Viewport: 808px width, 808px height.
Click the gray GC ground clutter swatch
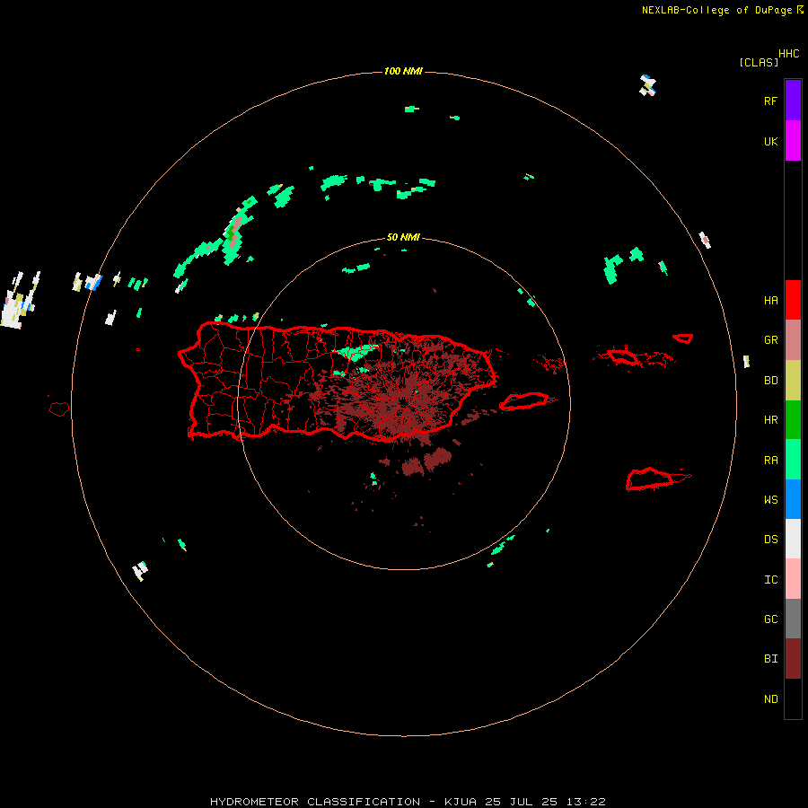point(793,619)
